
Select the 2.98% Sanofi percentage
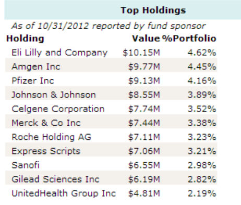click(202, 165)
